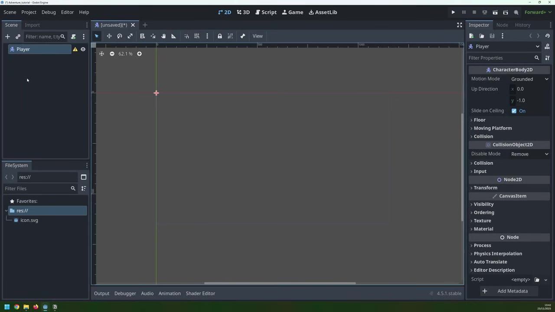Screen dimensions: 555x312
Task: Open Motion Mode Grounded dropdown
Action: (x=529, y=79)
